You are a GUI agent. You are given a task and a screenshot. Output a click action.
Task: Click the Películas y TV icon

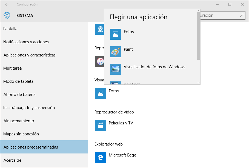101,126
